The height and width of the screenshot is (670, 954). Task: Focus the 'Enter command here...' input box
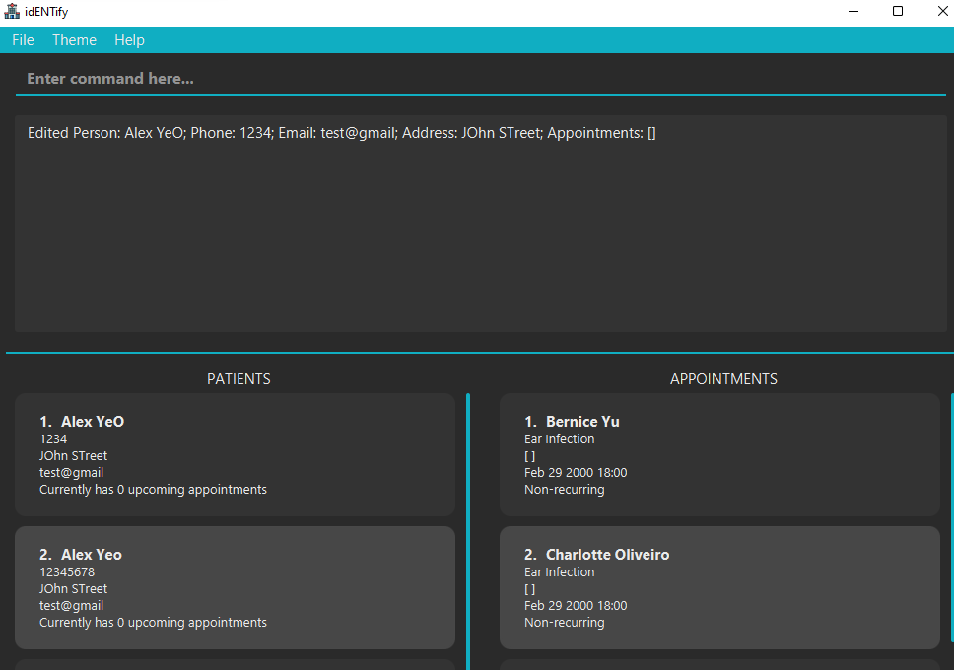(481, 79)
